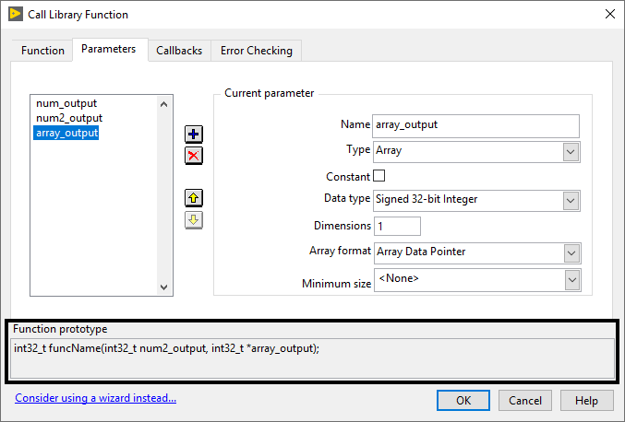Add a new parameter with the plus icon
Screen dimensions: 625x422
click(x=194, y=134)
